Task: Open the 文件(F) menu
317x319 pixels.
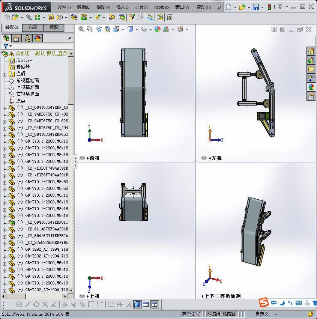Action: pyautogui.click(x=64, y=7)
